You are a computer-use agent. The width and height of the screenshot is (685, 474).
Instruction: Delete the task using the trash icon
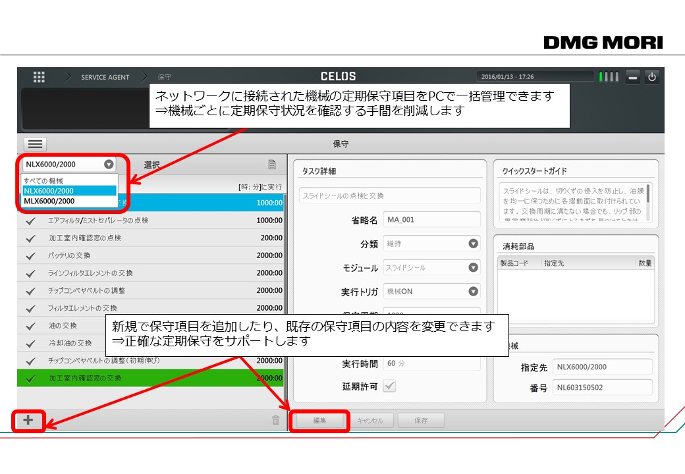pyautogui.click(x=276, y=420)
